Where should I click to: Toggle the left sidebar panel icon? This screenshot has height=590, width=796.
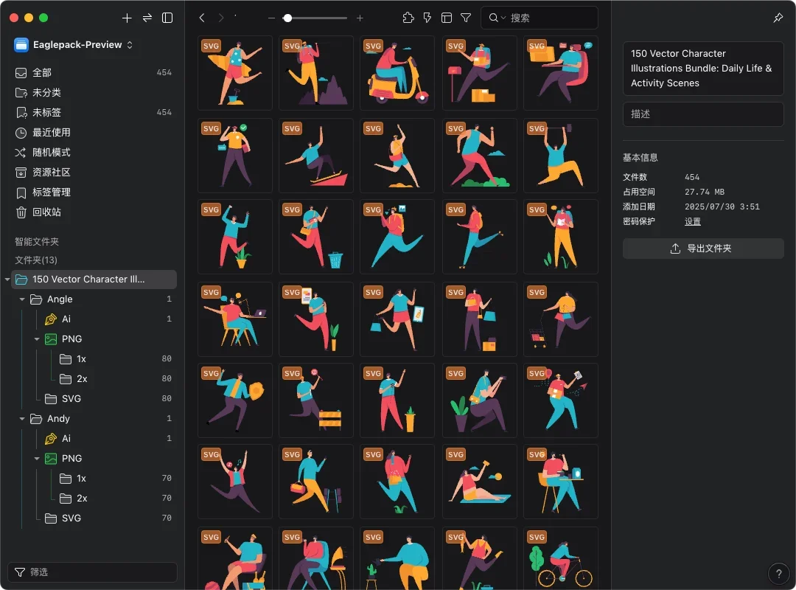coord(167,18)
